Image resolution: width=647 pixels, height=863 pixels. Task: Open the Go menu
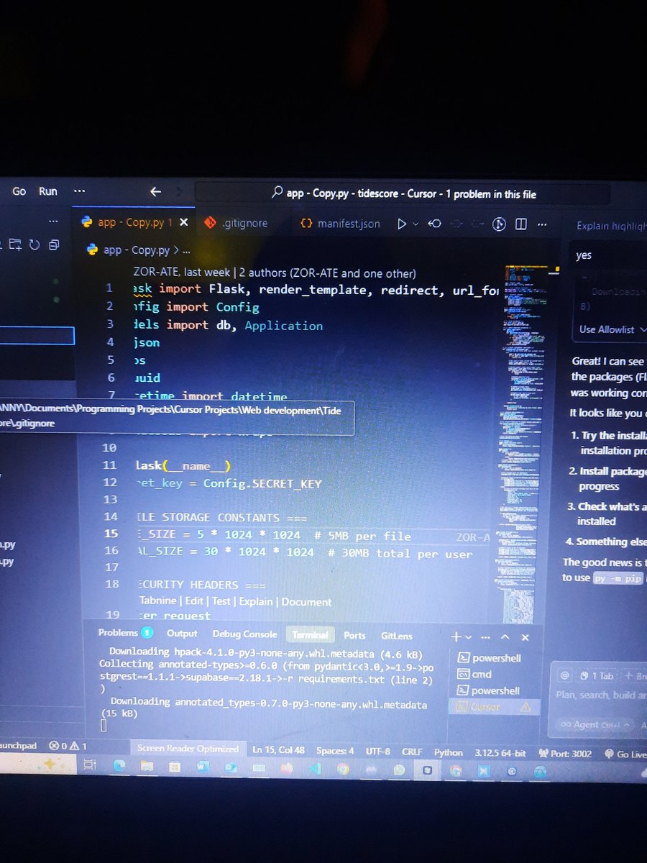(19, 191)
